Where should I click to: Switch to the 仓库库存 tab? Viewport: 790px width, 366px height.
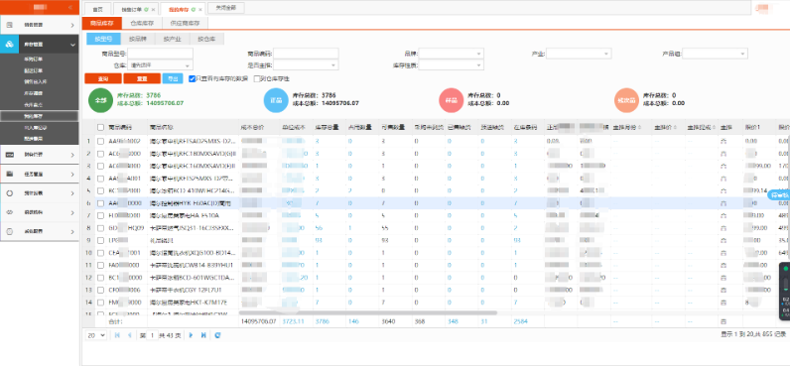click(x=142, y=23)
